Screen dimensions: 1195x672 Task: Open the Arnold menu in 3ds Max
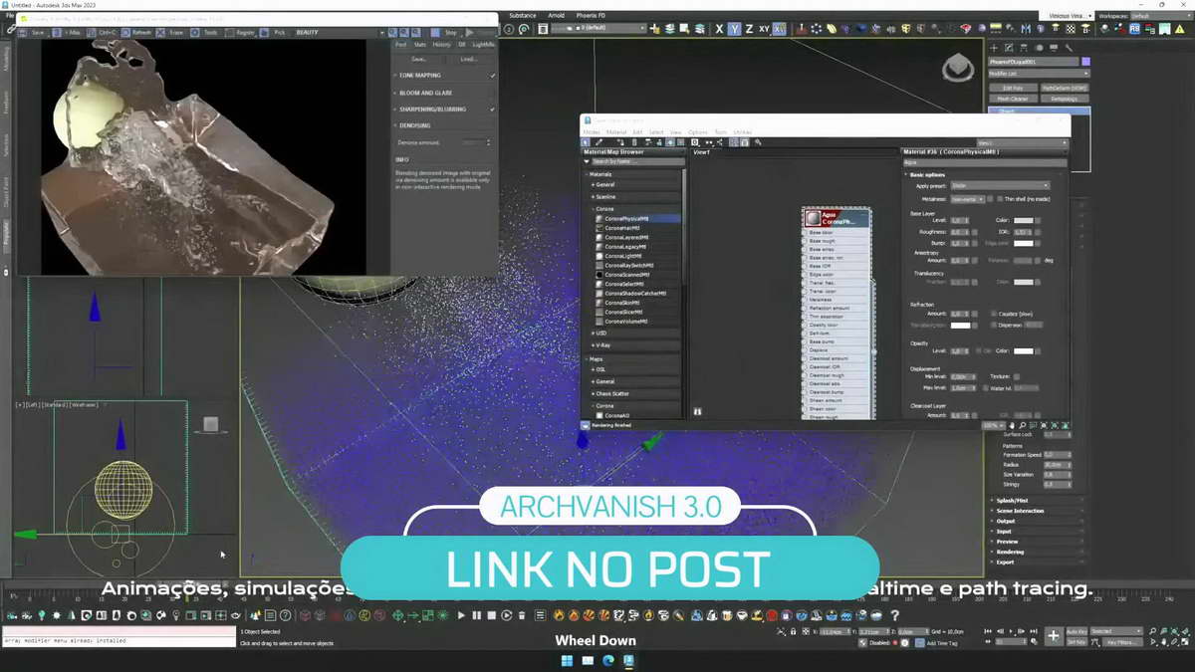556,15
